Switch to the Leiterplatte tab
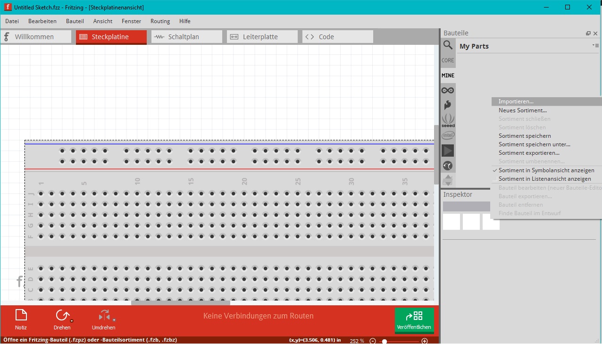 coord(262,37)
